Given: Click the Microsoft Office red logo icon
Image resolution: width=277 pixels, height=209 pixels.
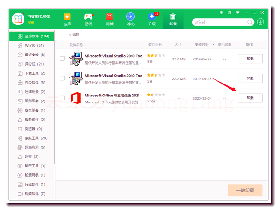Looking at the screenshot, I should (76, 98).
